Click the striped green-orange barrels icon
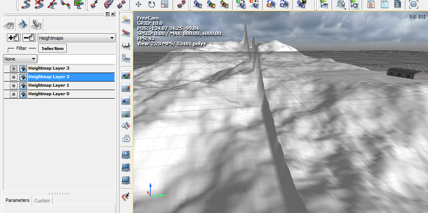The image size is (428, 213). (224, 4)
